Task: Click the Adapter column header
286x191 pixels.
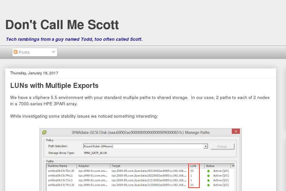Action: [x=94, y=166]
